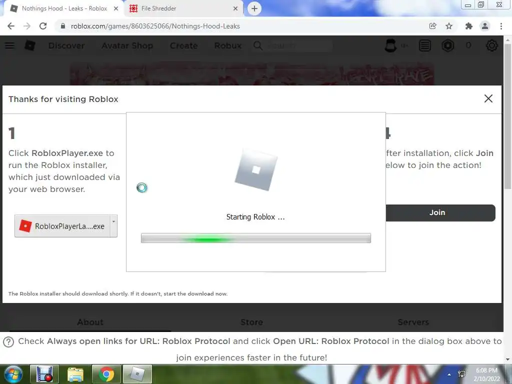Switch to the Store tab
This screenshot has height=384, width=512.
click(x=252, y=322)
